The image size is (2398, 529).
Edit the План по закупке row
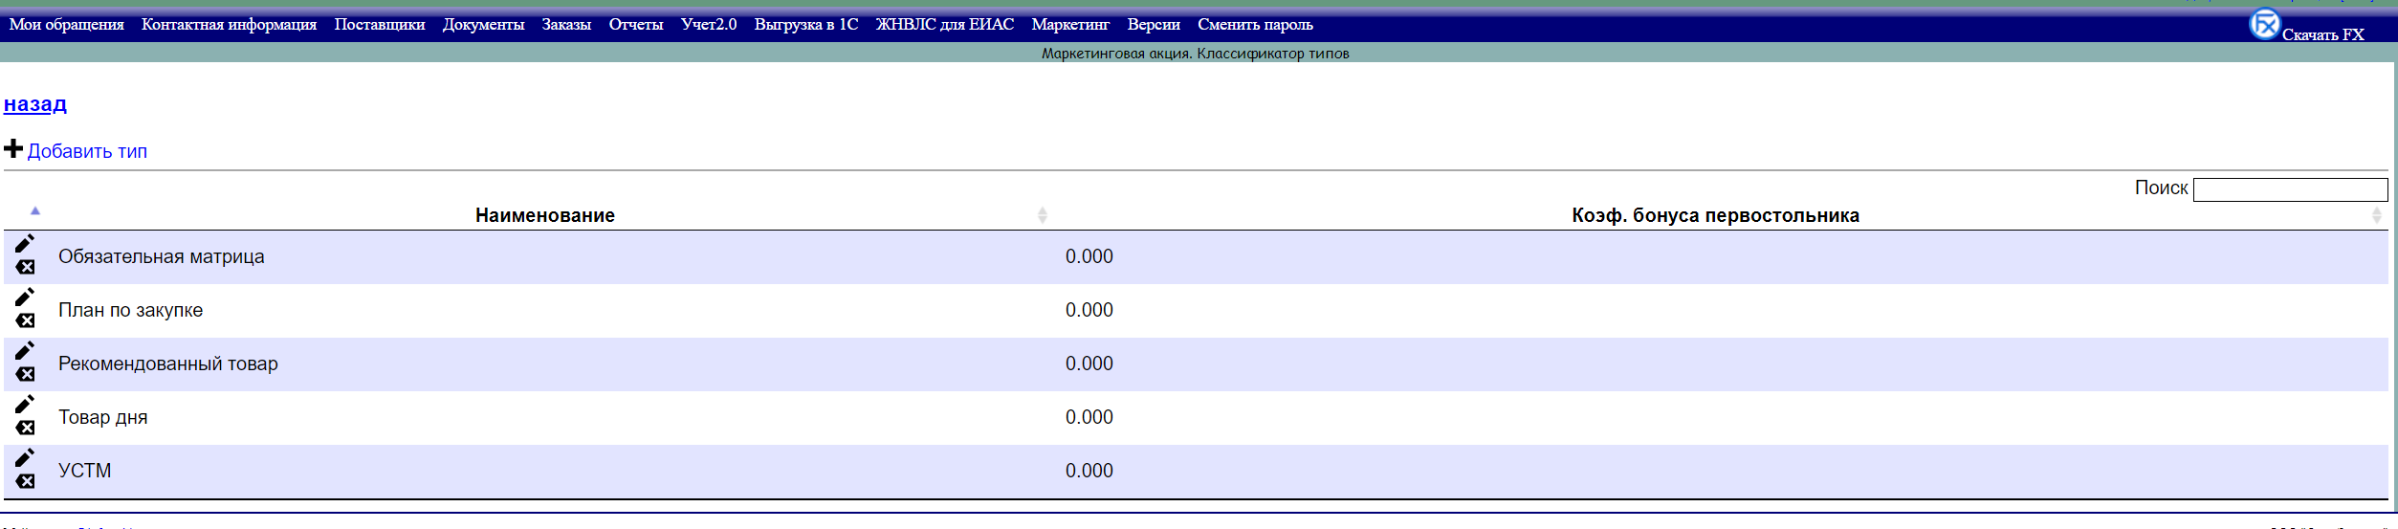tap(25, 298)
